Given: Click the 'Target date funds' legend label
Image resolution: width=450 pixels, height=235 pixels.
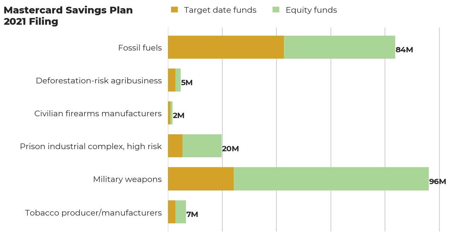Looking at the screenshot, I should point(220,10).
